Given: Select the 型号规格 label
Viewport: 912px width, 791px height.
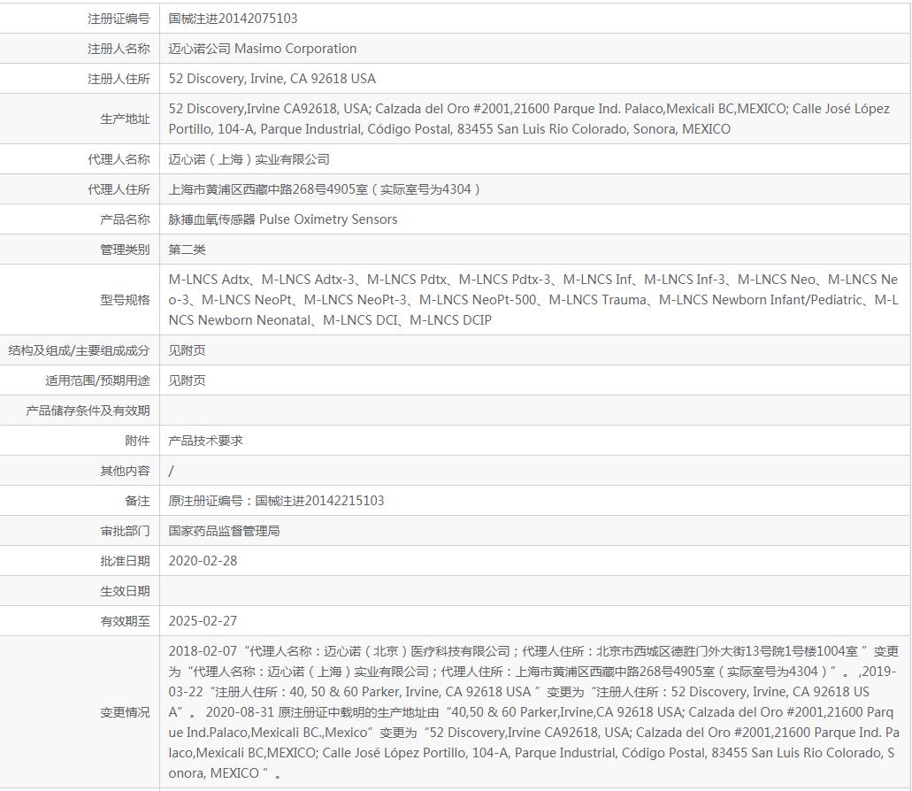Looking at the screenshot, I should (x=125, y=300).
